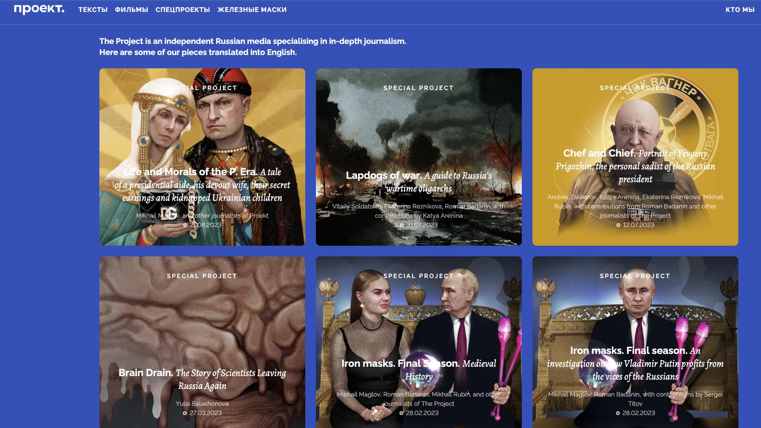Screen dimensions: 761x428
Task: Click SPECIAL PROJECT label on Lapdogs card
Action: point(418,88)
